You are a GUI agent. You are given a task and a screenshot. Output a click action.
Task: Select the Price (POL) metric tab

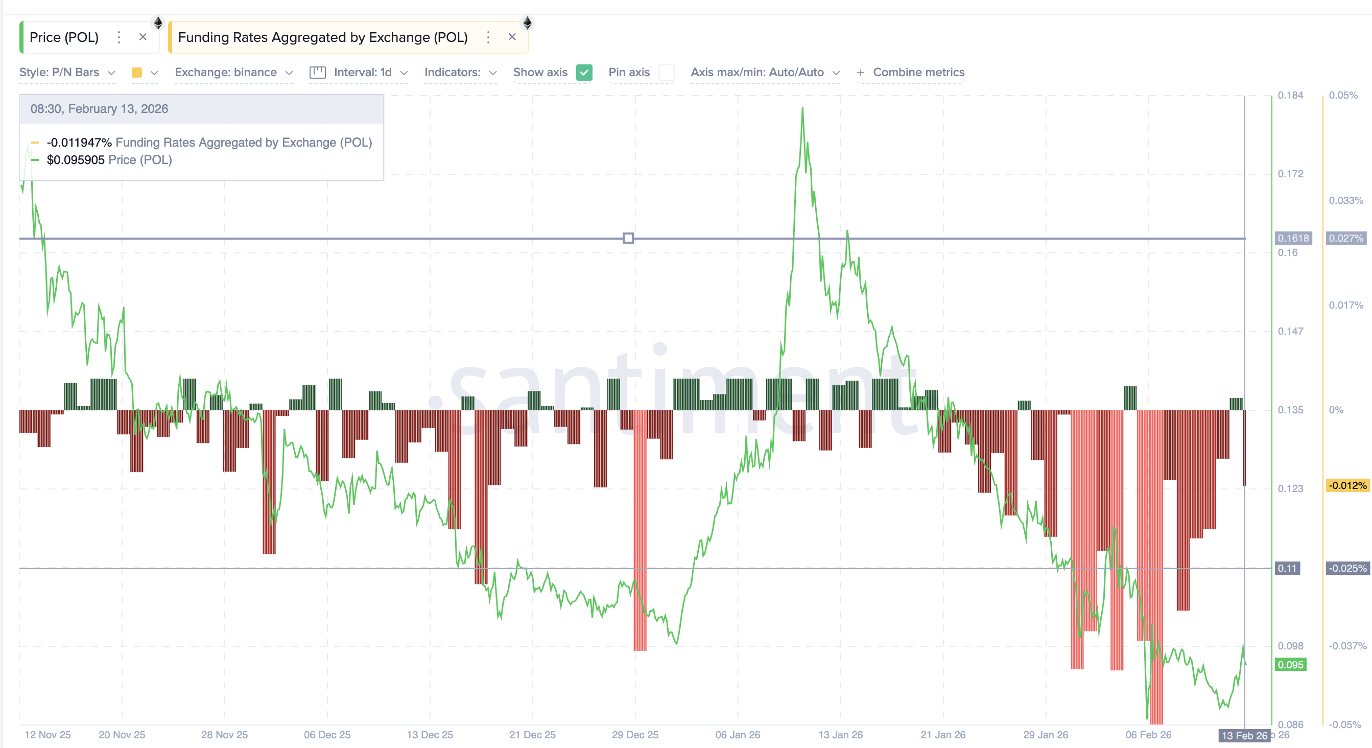(x=64, y=37)
